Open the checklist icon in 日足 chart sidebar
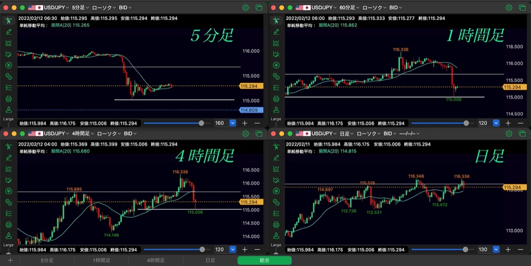The image size is (531, 266). [276, 213]
